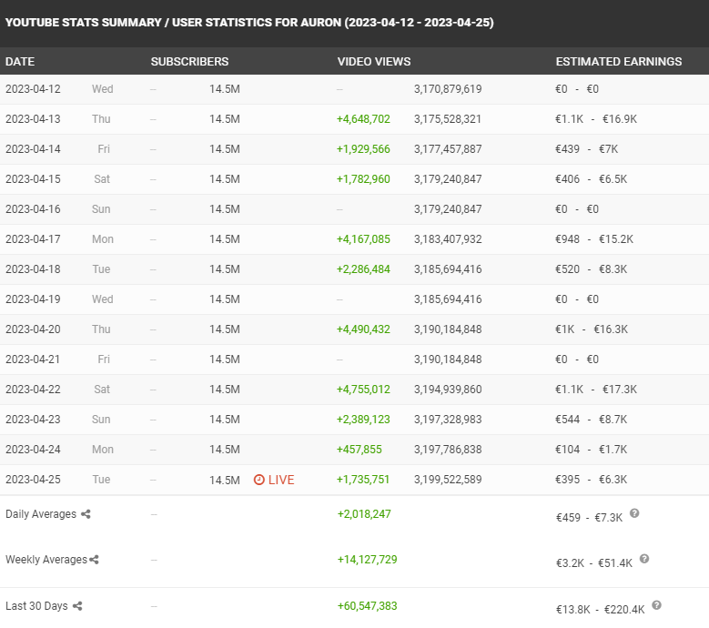The height and width of the screenshot is (628, 709).
Task: Click total views 3,170,879,619
Action: (448, 89)
